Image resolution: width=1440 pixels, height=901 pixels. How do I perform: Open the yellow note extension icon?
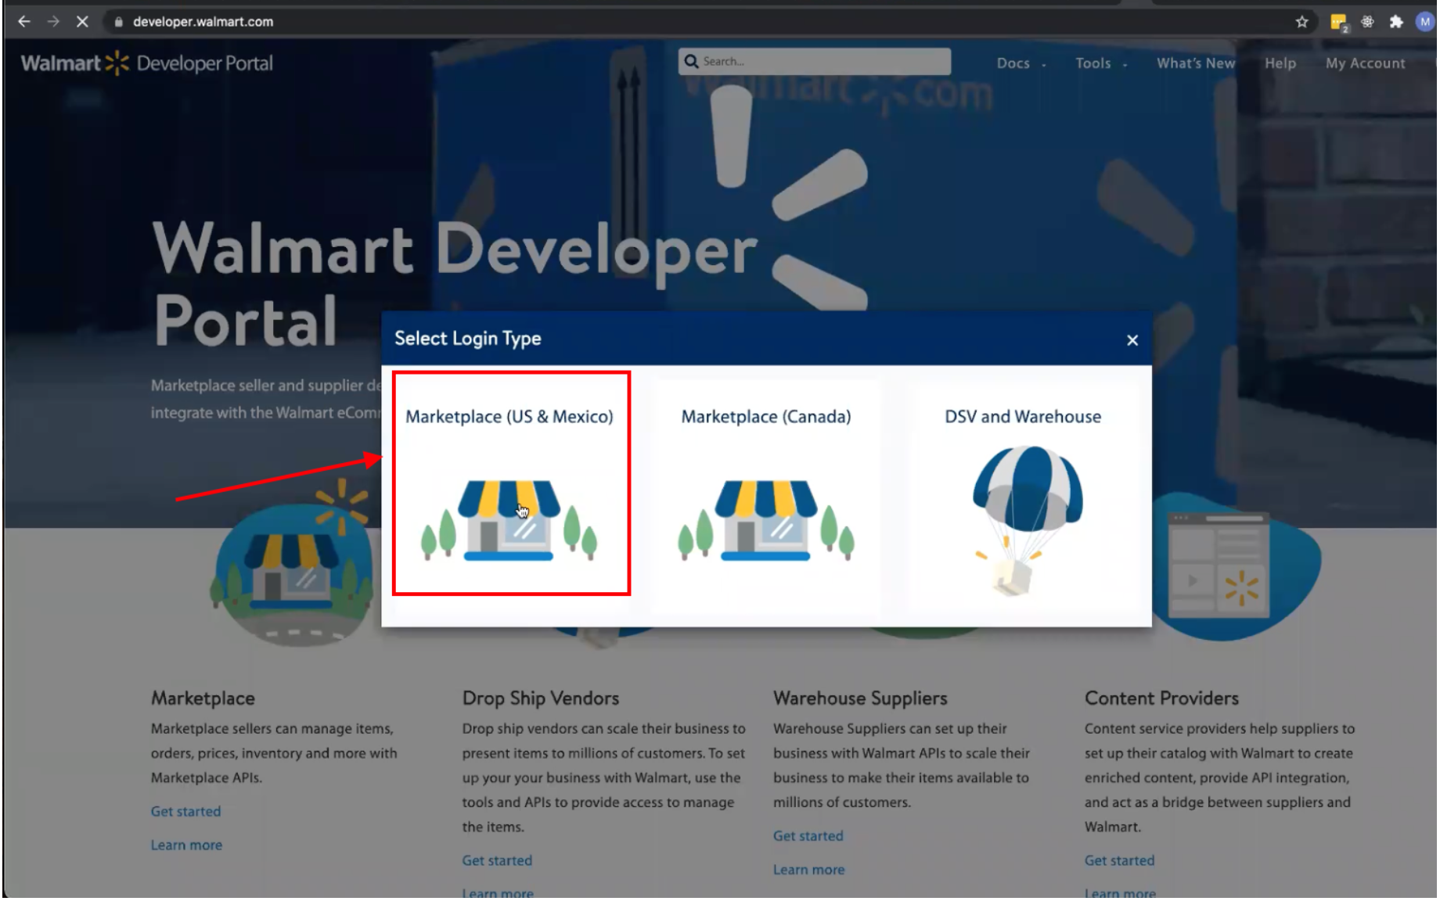(1338, 22)
